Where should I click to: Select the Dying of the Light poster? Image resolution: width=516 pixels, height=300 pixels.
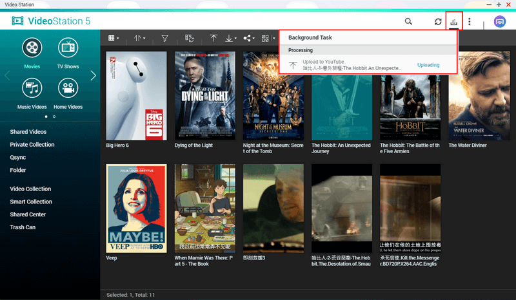(x=204, y=96)
